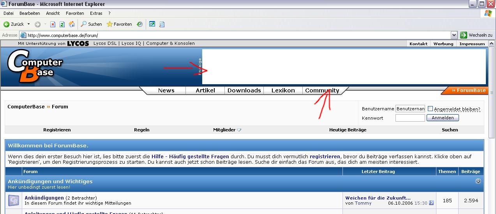This screenshot has height=214, width=496.
Task: Refresh the page using the green arrows icon
Action: pyautogui.click(x=62, y=24)
